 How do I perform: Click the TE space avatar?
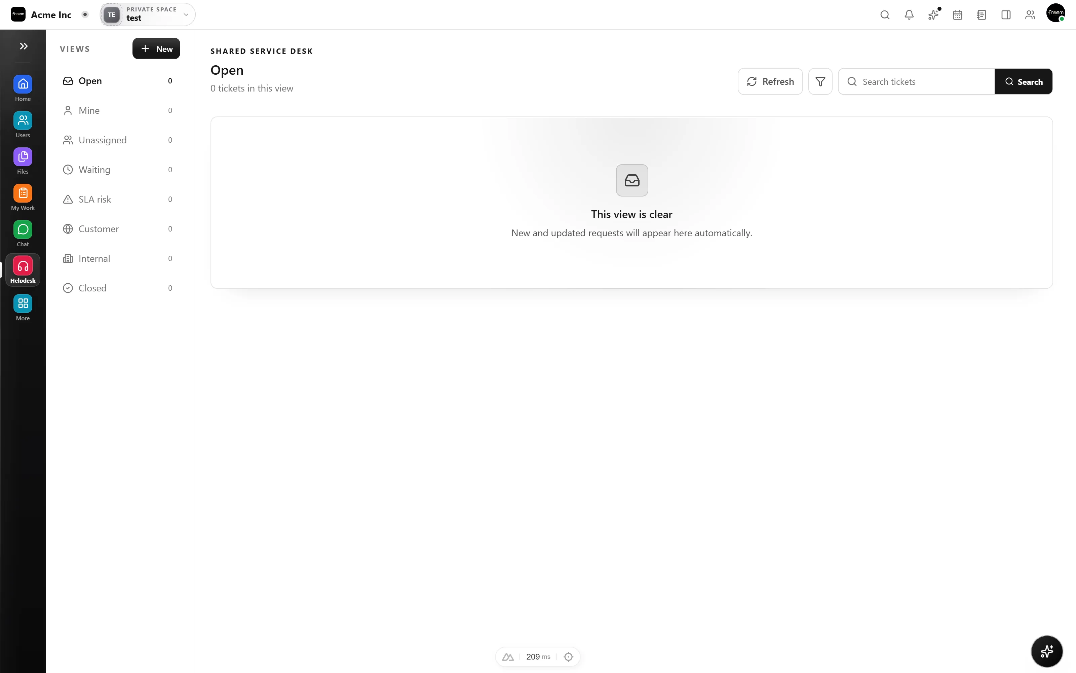tap(112, 14)
